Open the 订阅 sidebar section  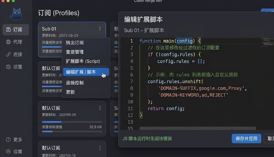(16, 30)
